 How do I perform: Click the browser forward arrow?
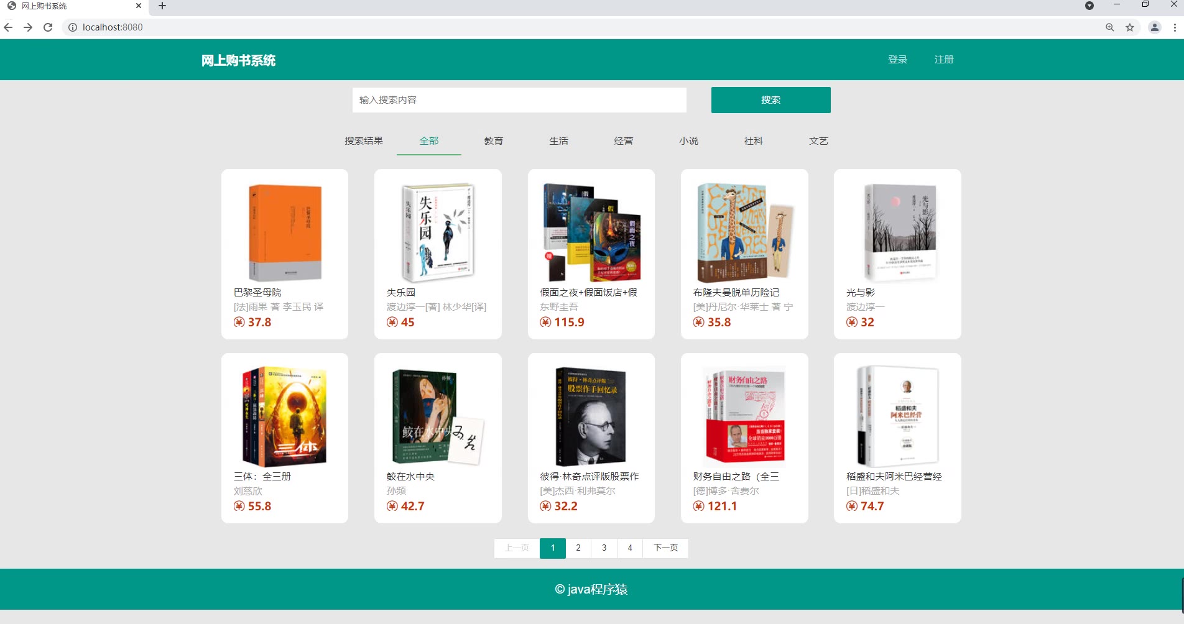(x=28, y=27)
